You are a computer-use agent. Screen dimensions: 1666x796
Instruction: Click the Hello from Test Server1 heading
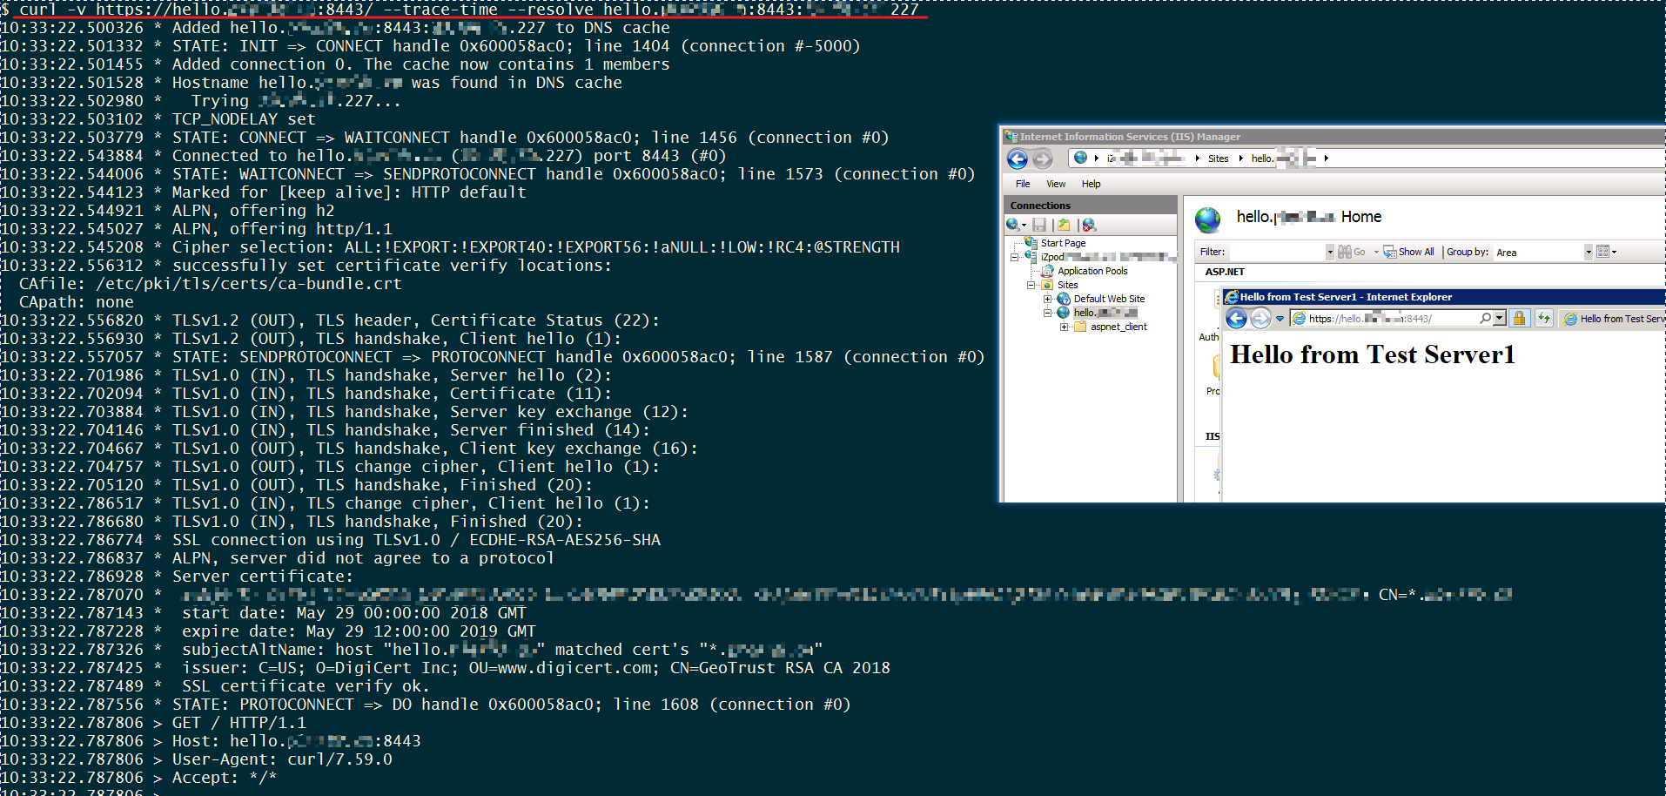[1372, 354]
